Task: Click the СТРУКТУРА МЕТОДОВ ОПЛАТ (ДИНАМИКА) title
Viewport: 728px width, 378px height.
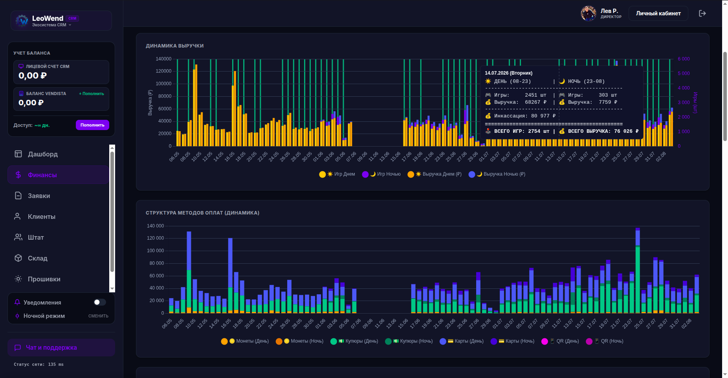Action: (202, 213)
